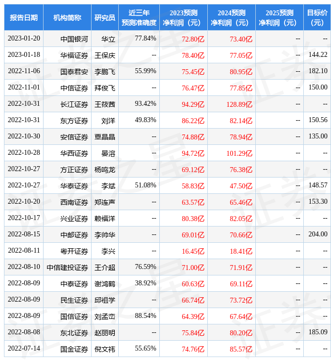The height and width of the screenshot is (361, 331).
Task: Click the 2022-08-08 report date cell
Action: (24, 333)
